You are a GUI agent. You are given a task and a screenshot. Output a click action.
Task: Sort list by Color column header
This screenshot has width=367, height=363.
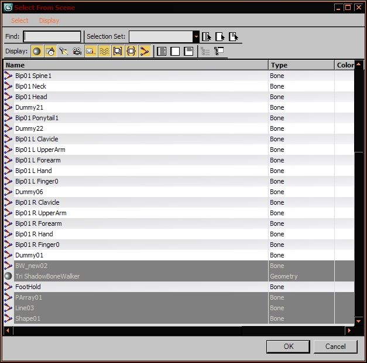[344, 65]
